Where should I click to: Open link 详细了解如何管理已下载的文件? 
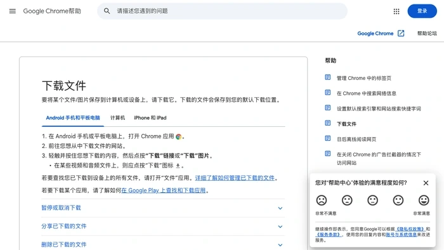(235, 178)
